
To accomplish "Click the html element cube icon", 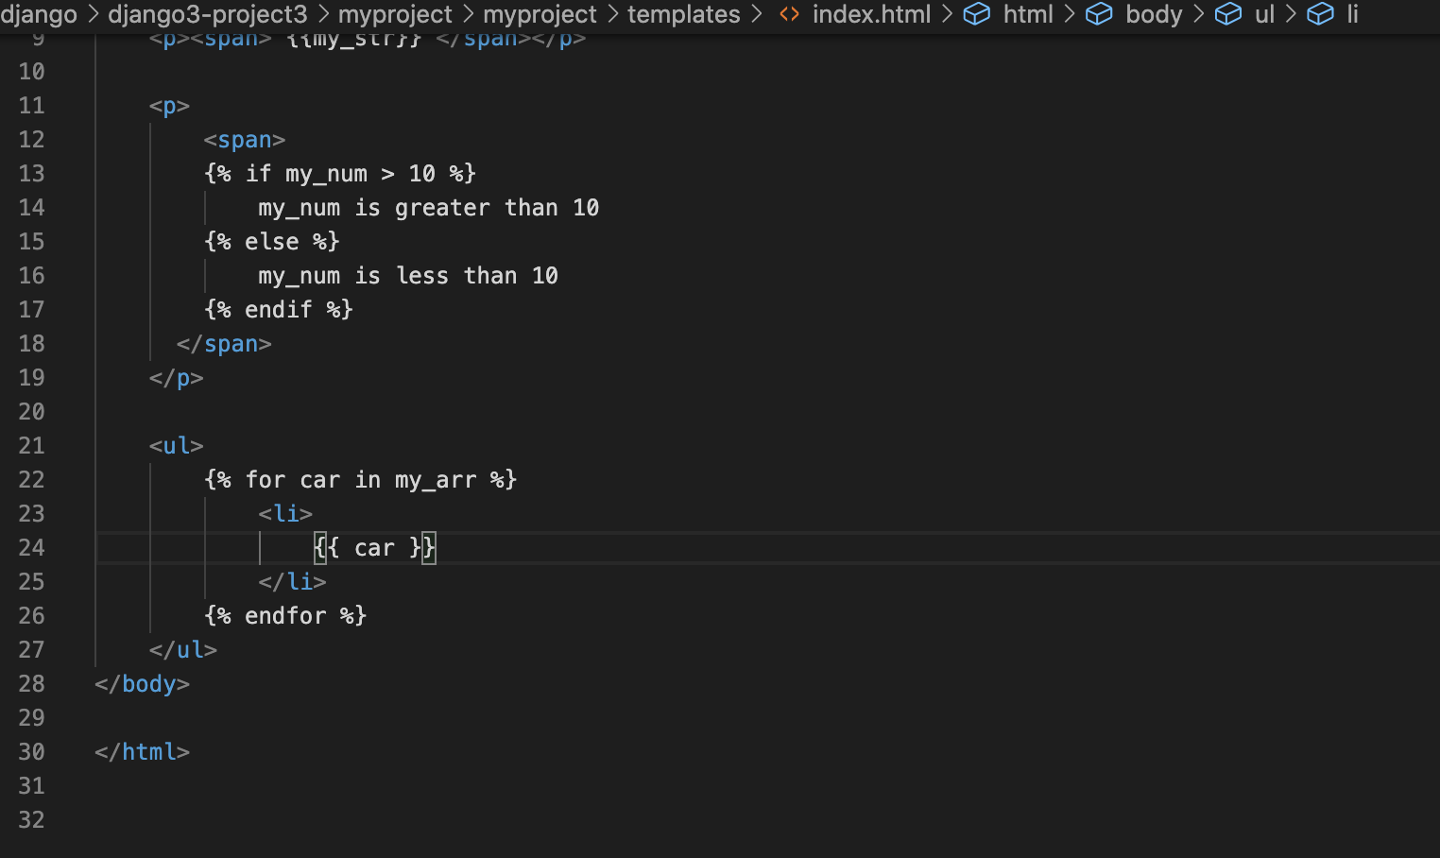I will point(976,14).
